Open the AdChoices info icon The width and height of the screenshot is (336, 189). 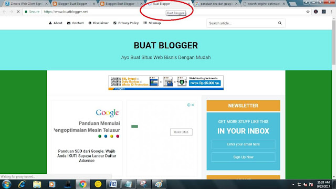[x=188, y=105]
